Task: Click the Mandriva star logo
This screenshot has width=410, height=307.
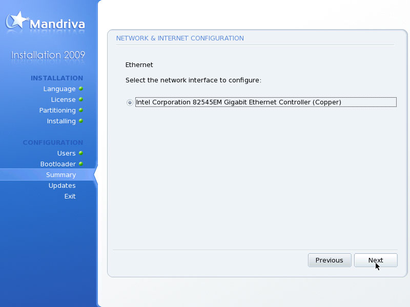Action: pos(16,20)
